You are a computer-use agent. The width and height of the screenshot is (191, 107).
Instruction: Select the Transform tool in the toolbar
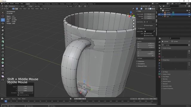3,30
